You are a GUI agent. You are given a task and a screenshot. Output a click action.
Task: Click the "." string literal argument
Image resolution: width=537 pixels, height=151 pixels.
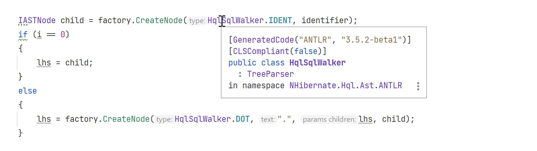284,119
